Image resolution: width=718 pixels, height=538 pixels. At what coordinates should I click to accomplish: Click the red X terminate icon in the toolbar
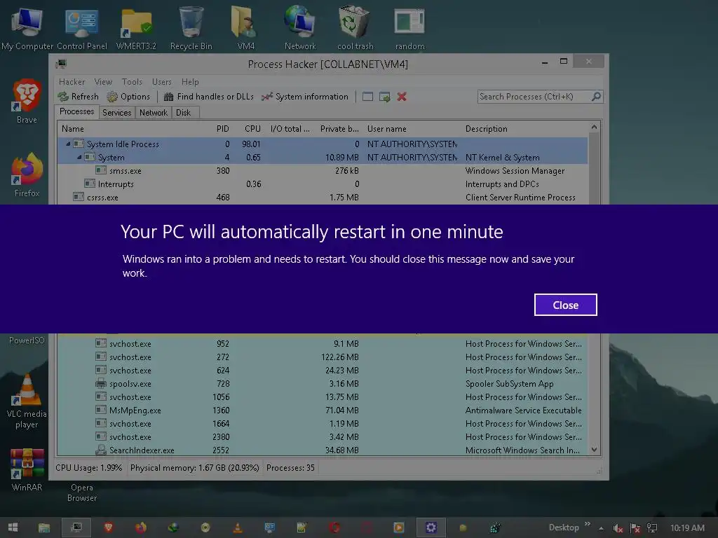(x=402, y=97)
